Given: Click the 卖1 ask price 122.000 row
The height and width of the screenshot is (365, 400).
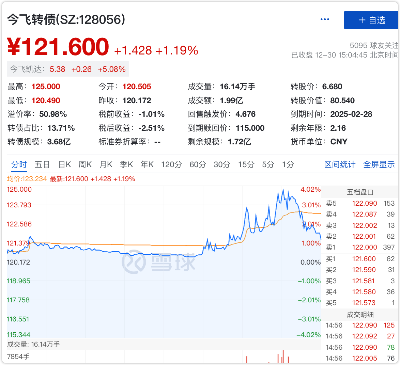Looking at the screenshot, I should 360,248.
